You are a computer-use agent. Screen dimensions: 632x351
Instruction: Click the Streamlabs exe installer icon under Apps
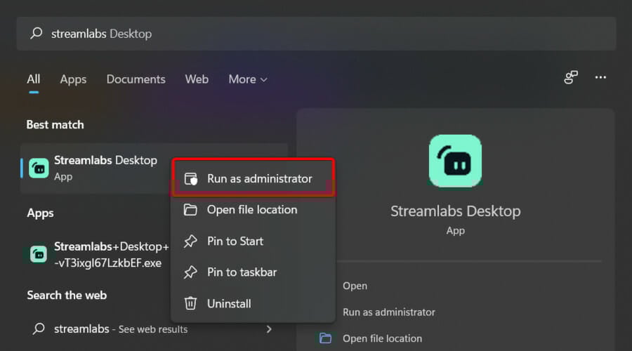coord(39,254)
